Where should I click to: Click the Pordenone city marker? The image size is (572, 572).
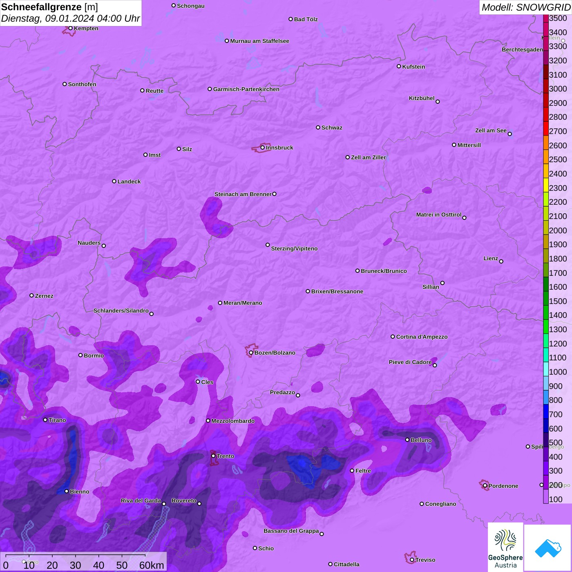[x=485, y=486]
